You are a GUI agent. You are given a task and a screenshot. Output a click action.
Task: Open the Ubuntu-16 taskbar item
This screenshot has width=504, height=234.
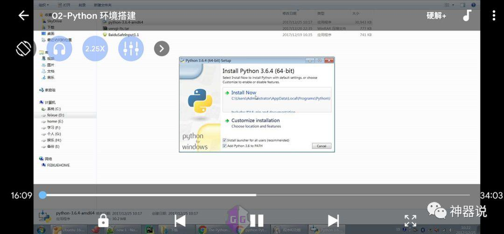tap(69, 229)
